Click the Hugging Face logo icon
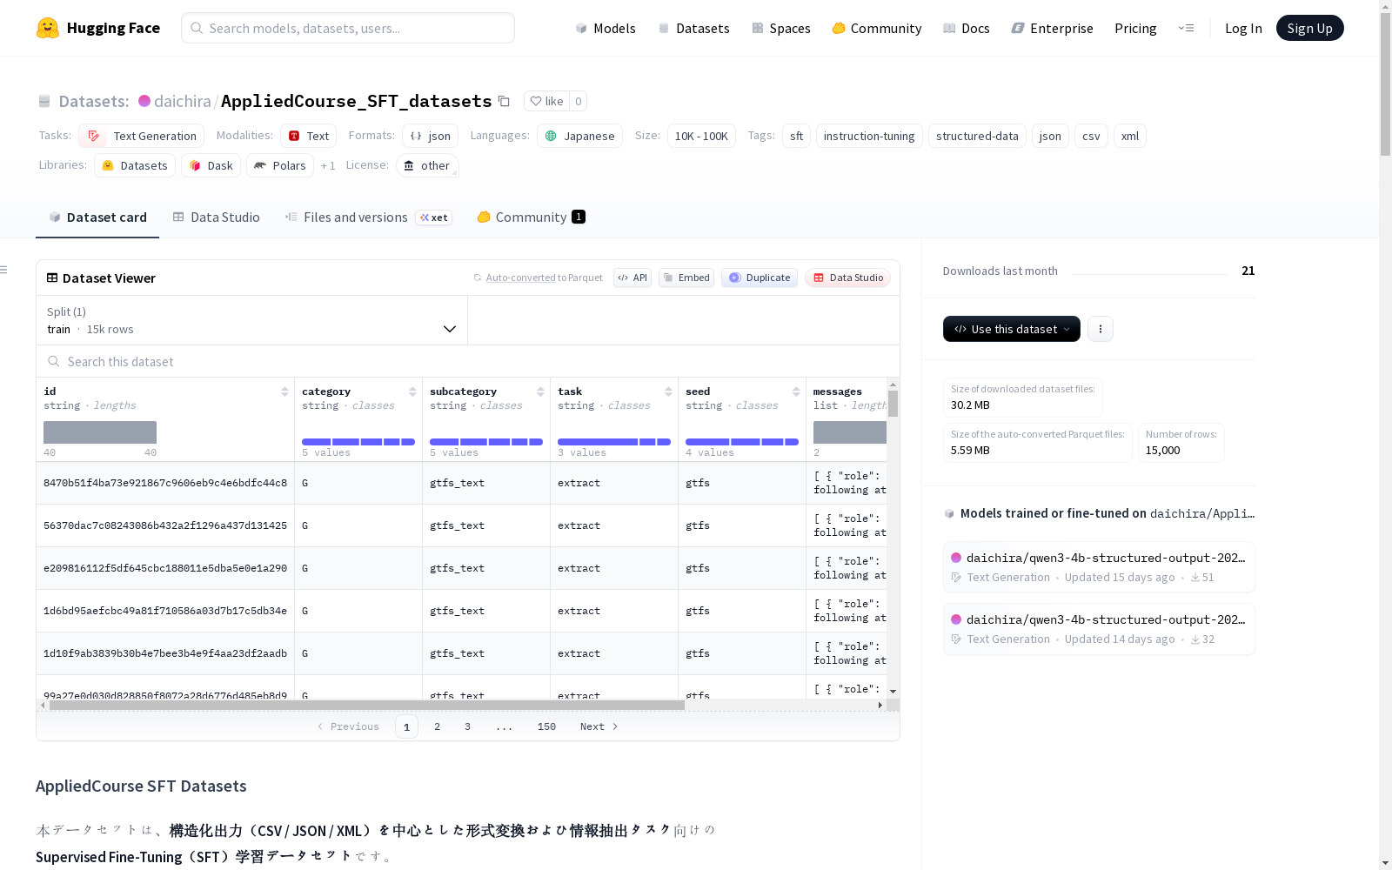 pos(48,28)
